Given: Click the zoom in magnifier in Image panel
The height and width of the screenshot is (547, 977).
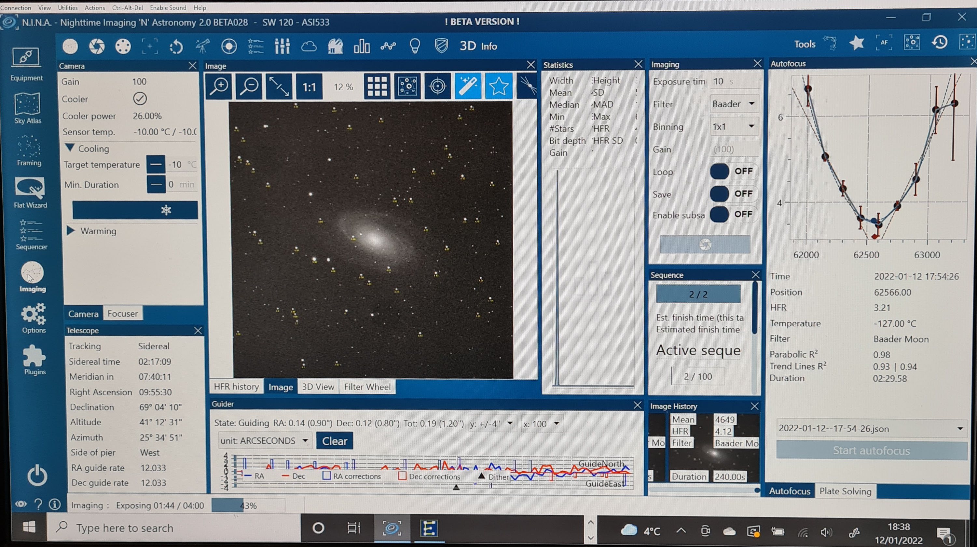Looking at the screenshot, I should click(219, 86).
